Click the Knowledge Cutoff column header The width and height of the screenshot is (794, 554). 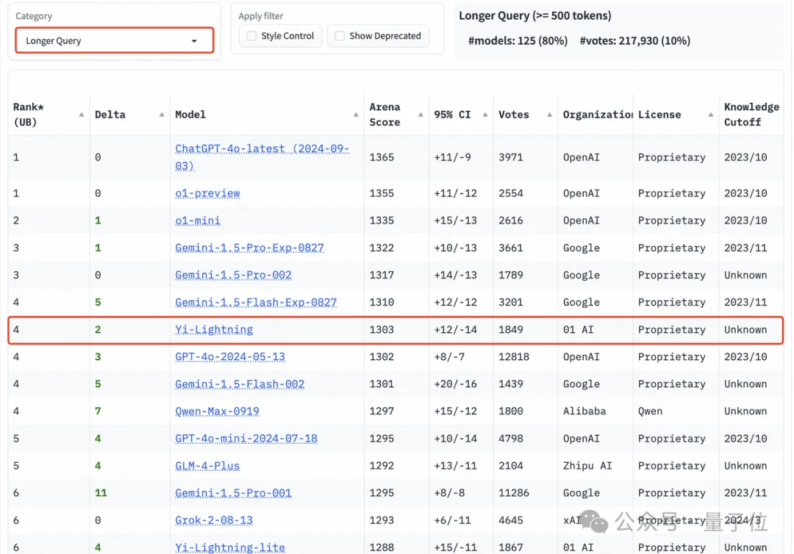[751, 115]
